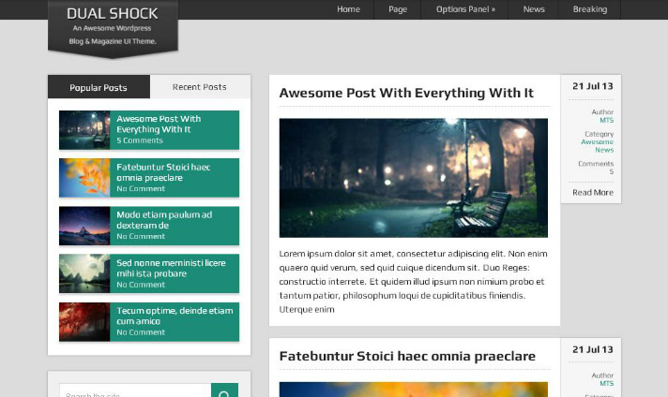The width and height of the screenshot is (668, 397).
Task: Click Read More on the first post
Action: [593, 193]
